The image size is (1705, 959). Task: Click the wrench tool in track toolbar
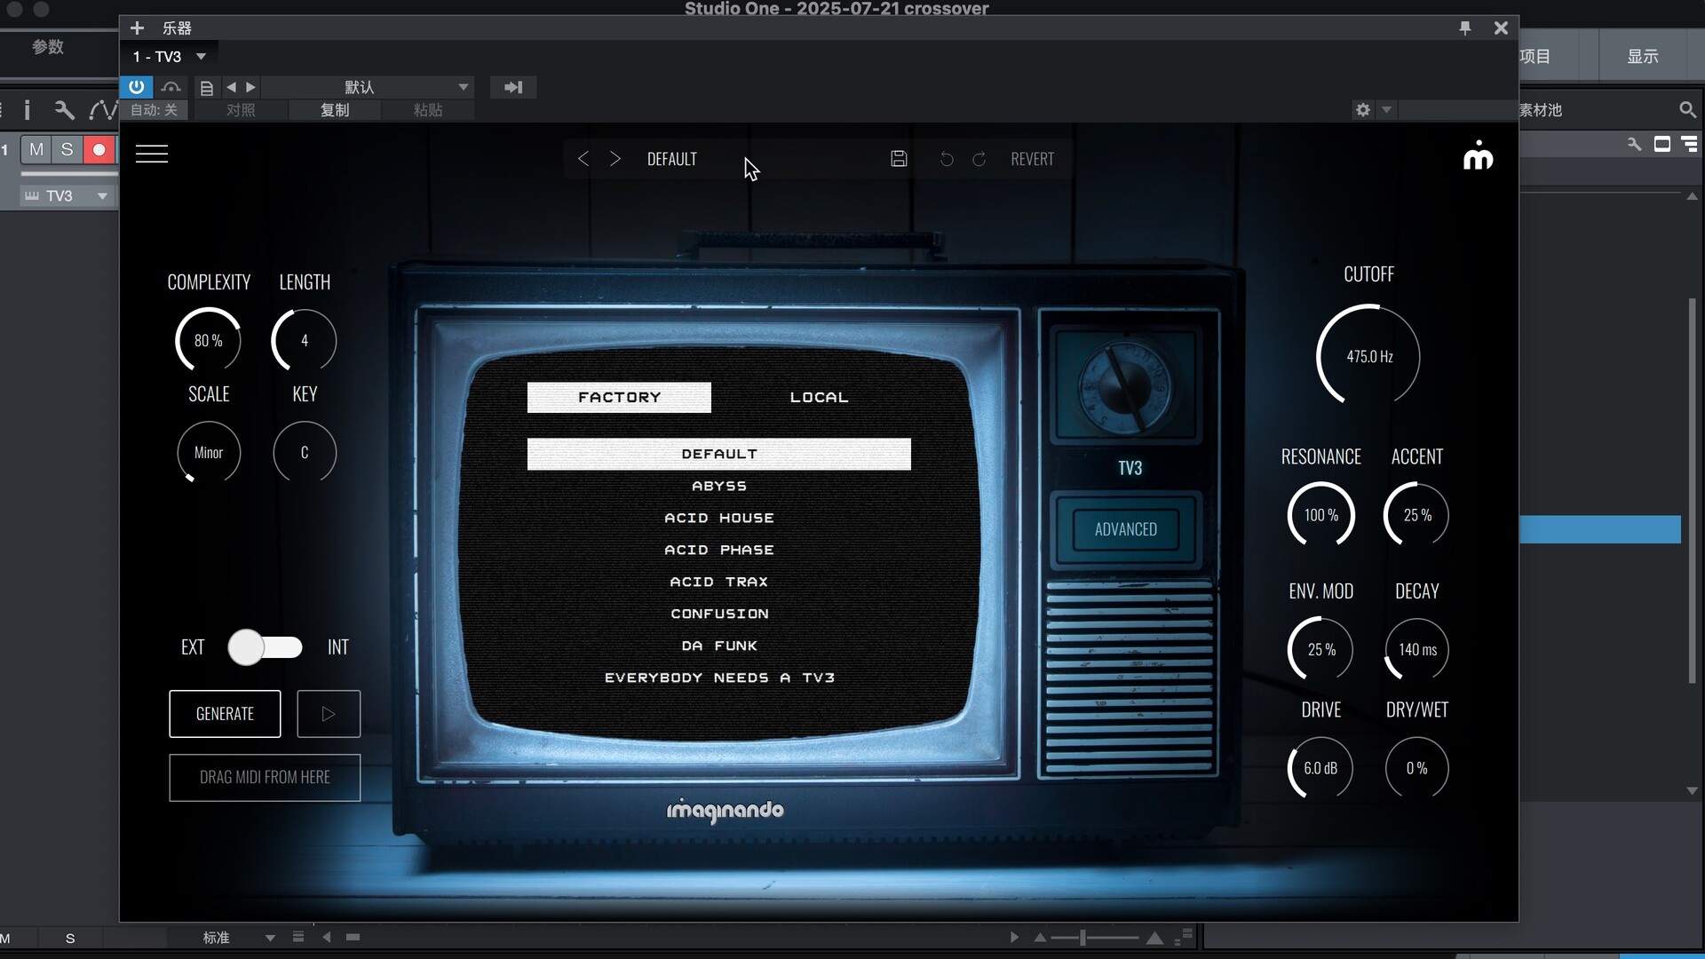tap(64, 110)
